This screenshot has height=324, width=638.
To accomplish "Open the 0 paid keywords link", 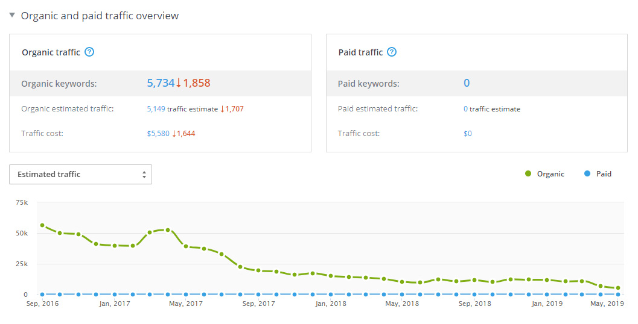I will [467, 83].
